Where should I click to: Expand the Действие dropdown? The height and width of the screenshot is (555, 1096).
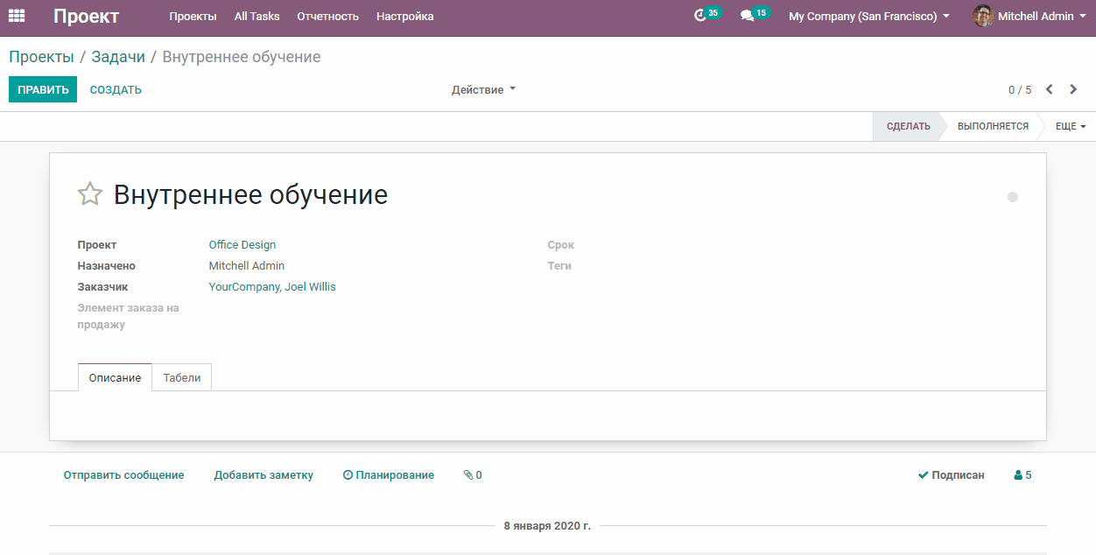(483, 90)
